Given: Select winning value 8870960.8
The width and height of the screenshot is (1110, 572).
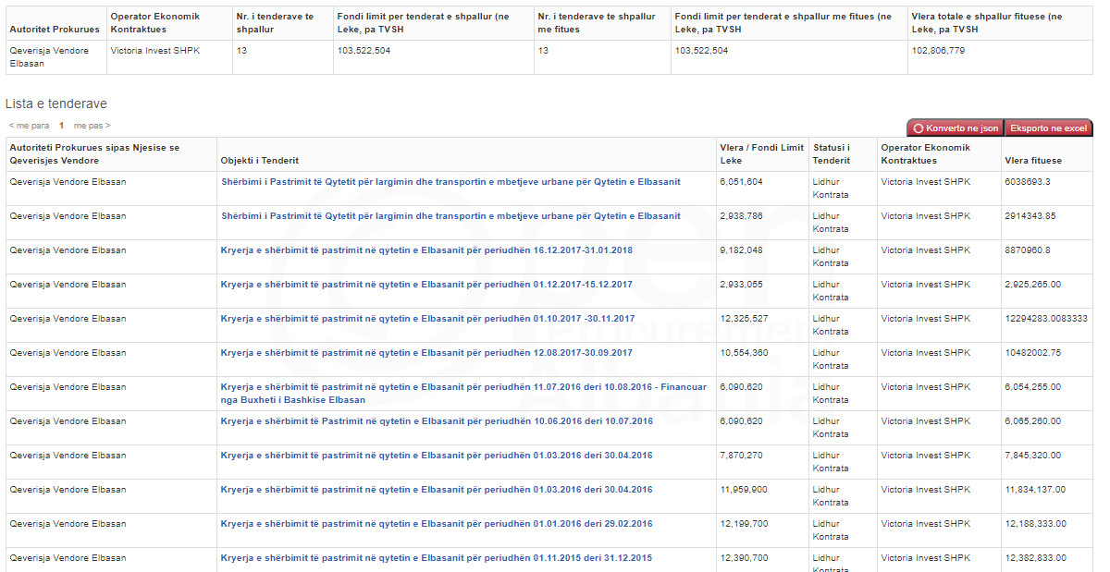Looking at the screenshot, I should click(1028, 250).
